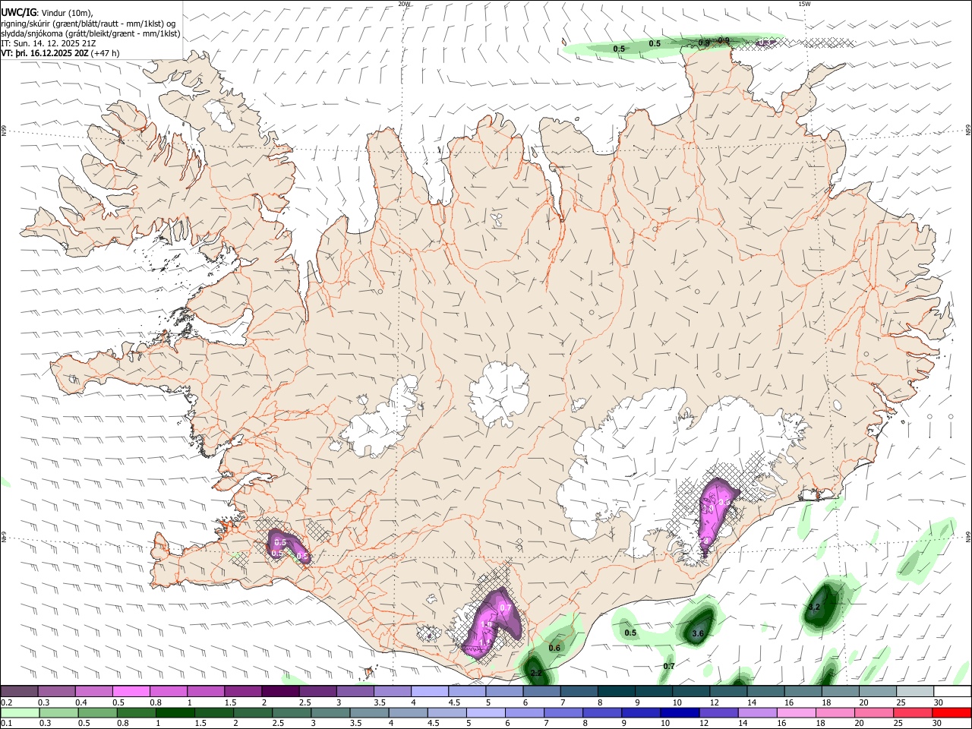Image resolution: width=972 pixels, height=729 pixels.
Task: Click the dark navy 10 swatch in lower legend row
Action: pos(678,712)
